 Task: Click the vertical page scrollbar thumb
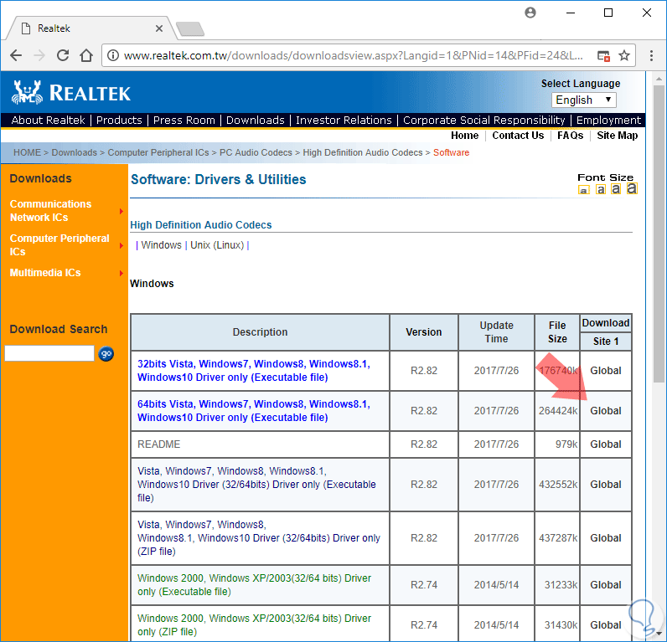tap(659, 233)
